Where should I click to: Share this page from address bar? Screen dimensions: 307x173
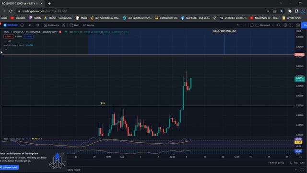click(275, 11)
